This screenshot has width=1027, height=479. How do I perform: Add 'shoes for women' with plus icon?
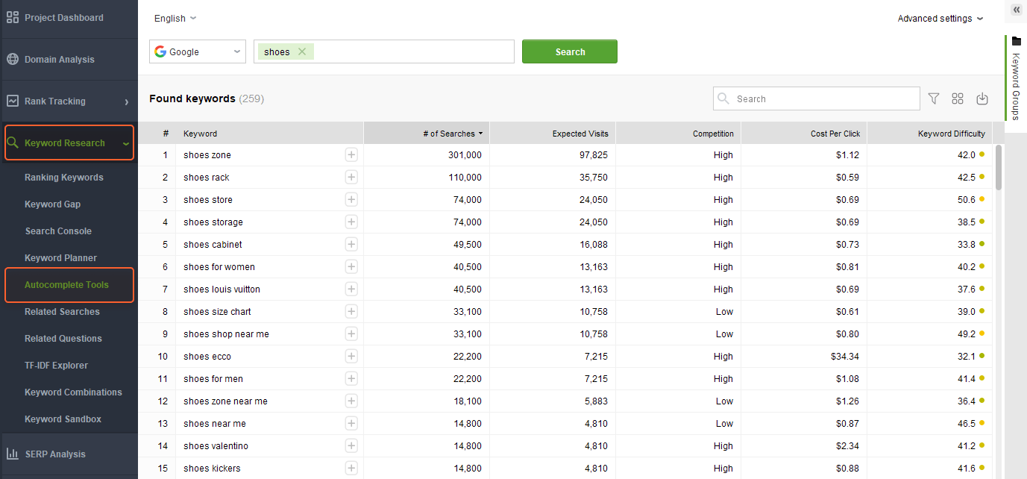[351, 267]
